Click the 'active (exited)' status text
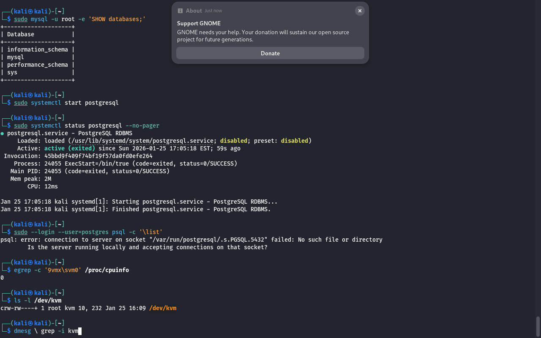The width and height of the screenshot is (541, 338). (70, 148)
